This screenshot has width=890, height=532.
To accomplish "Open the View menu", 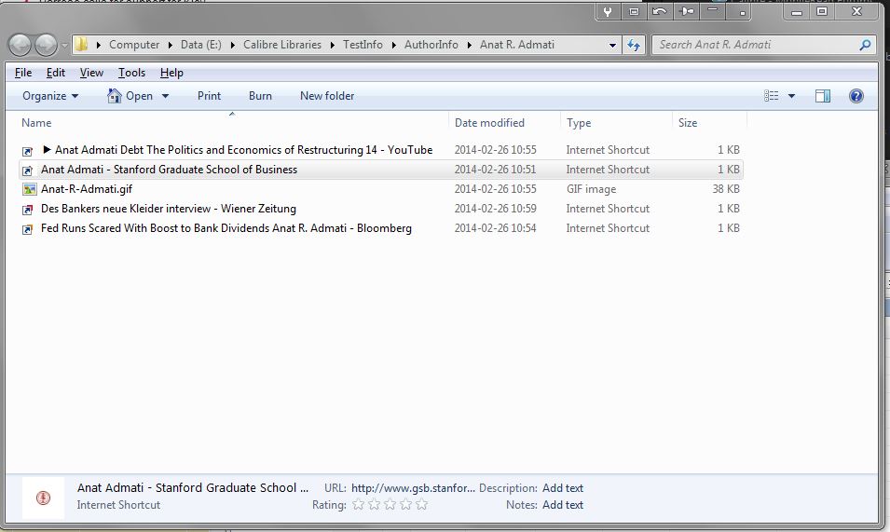I will click(91, 73).
